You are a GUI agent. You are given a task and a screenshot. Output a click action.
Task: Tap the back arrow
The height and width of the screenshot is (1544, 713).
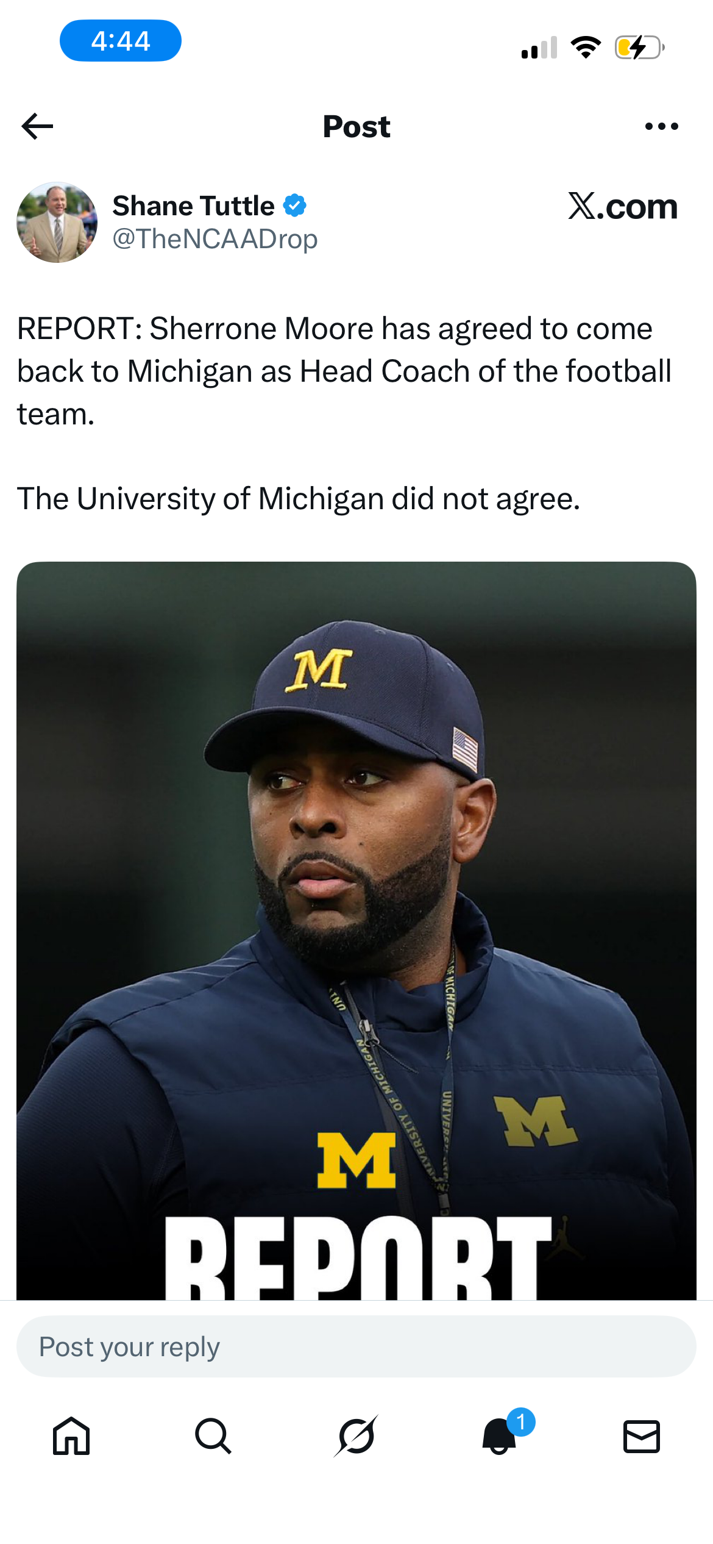click(38, 126)
